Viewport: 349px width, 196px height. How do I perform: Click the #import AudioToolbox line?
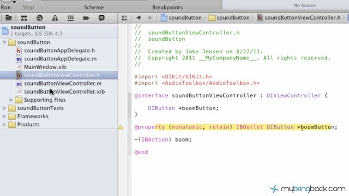pyautogui.click(x=197, y=83)
